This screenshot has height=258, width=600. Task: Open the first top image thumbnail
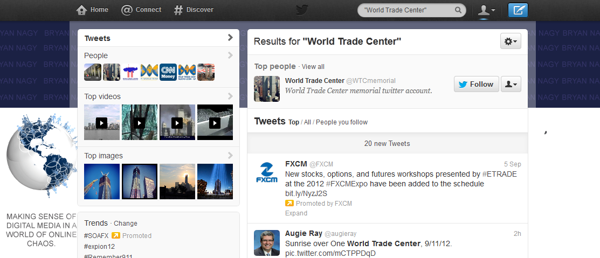click(102, 182)
